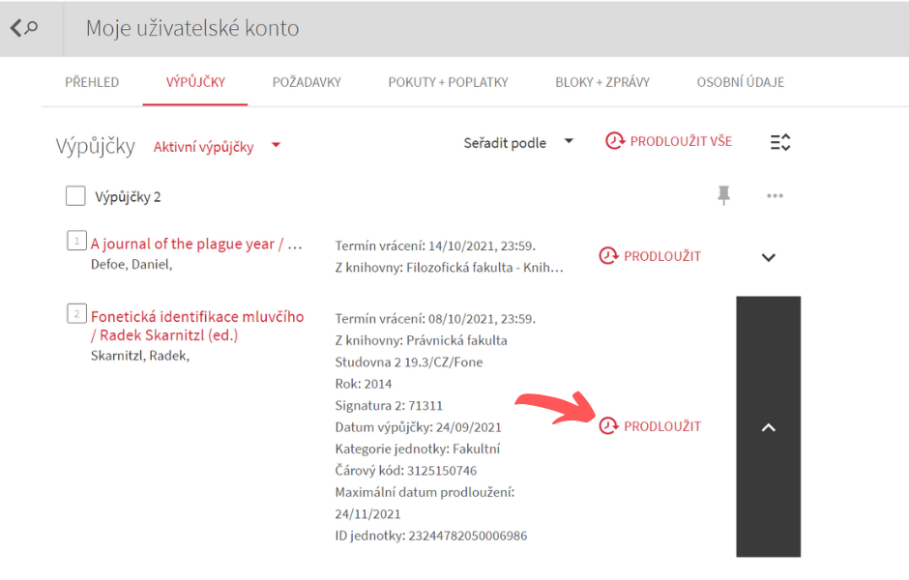
Task: Open the Přehled tab
Action: coord(92,82)
